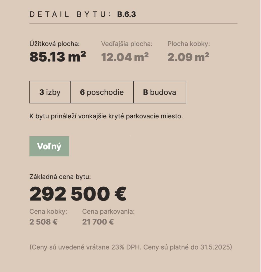
Task: Click the 85.13 m² usable area value
Action: (x=58, y=57)
